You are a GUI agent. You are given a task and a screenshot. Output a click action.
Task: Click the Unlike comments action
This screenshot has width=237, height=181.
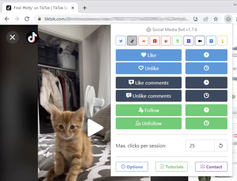pos(149,96)
